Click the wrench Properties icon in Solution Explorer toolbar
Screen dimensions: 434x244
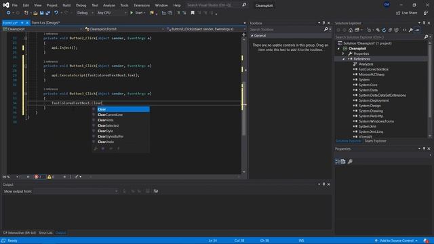pyautogui.click(x=411, y=30)
